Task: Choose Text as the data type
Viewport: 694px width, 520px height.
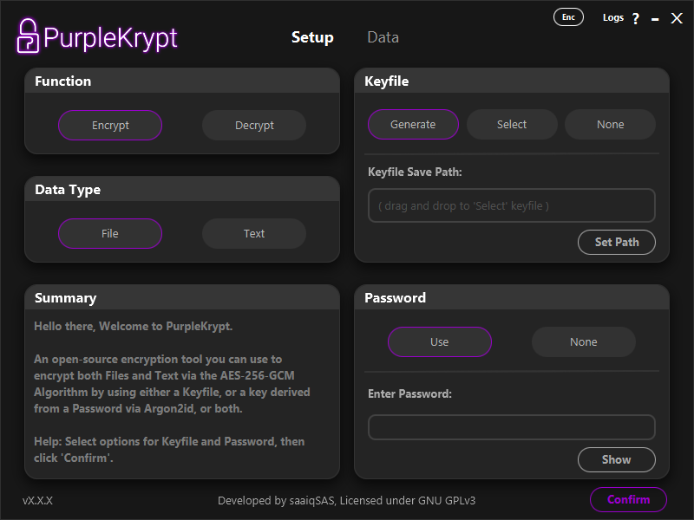Action: coord(254,234)
